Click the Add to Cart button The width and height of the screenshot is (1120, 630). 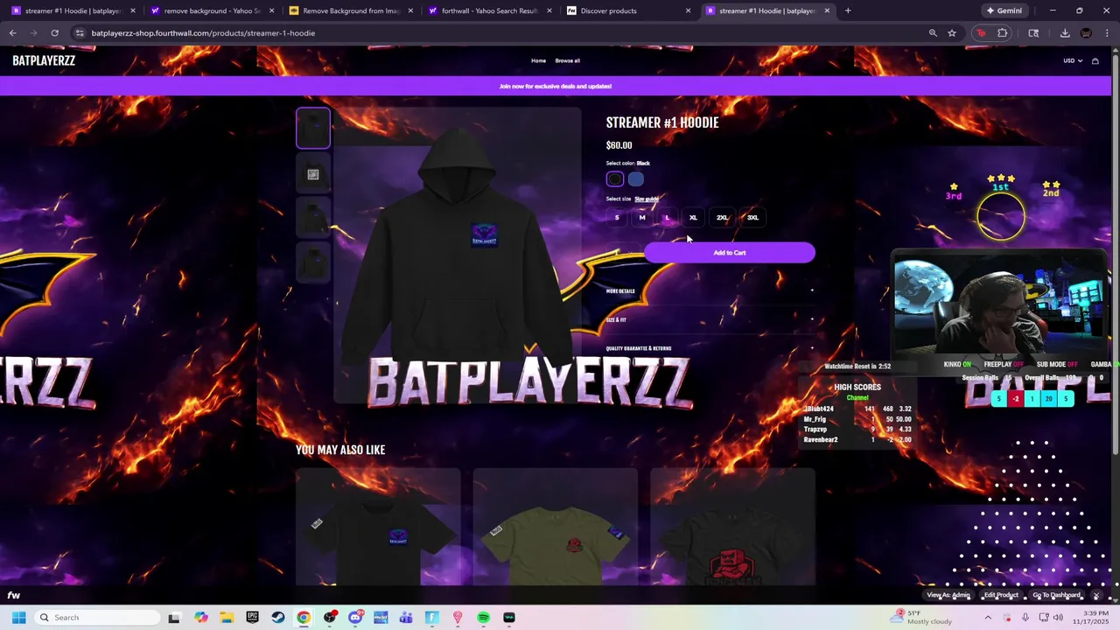(x=729, y=253)
